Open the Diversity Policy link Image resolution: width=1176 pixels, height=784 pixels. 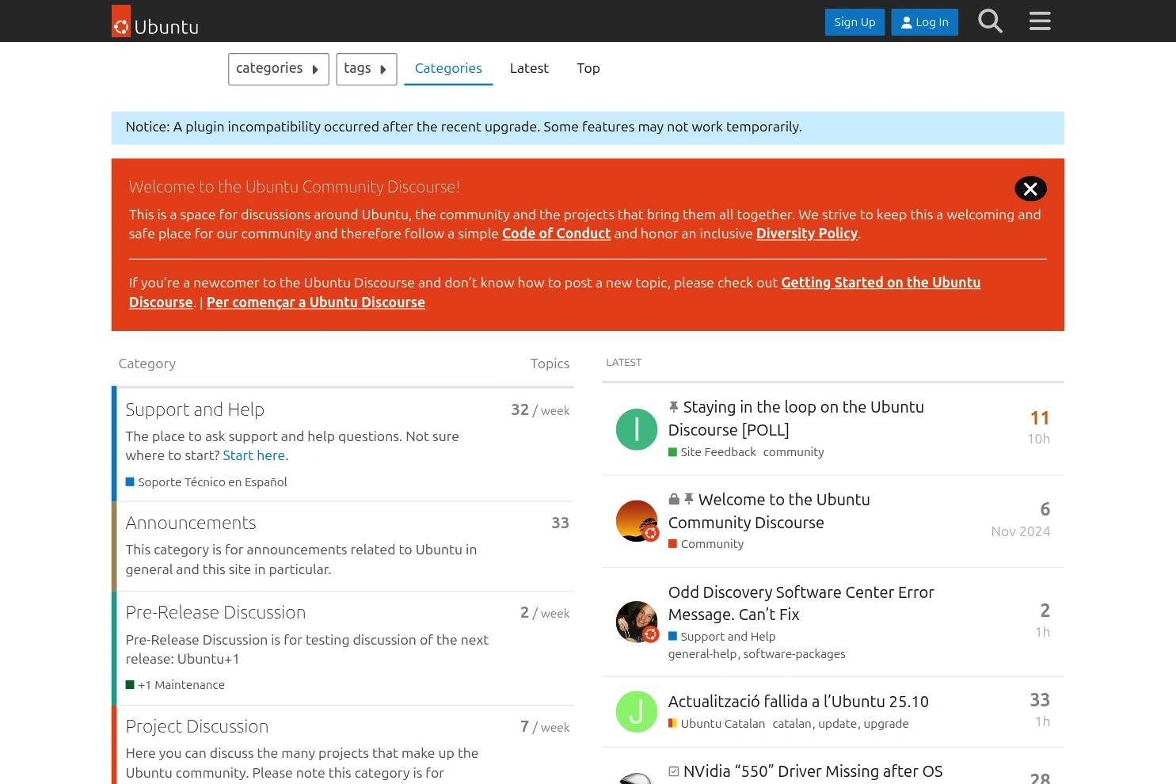click(806, 234)
